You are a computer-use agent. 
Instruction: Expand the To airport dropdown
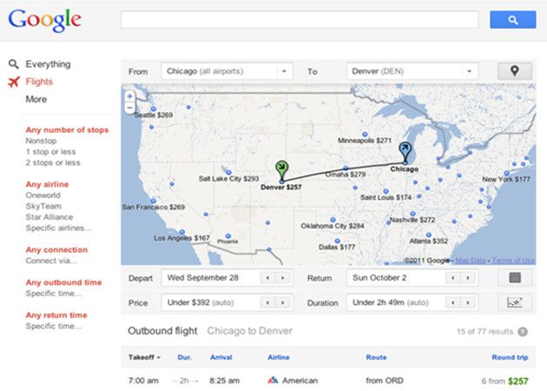tap(469, 71)
